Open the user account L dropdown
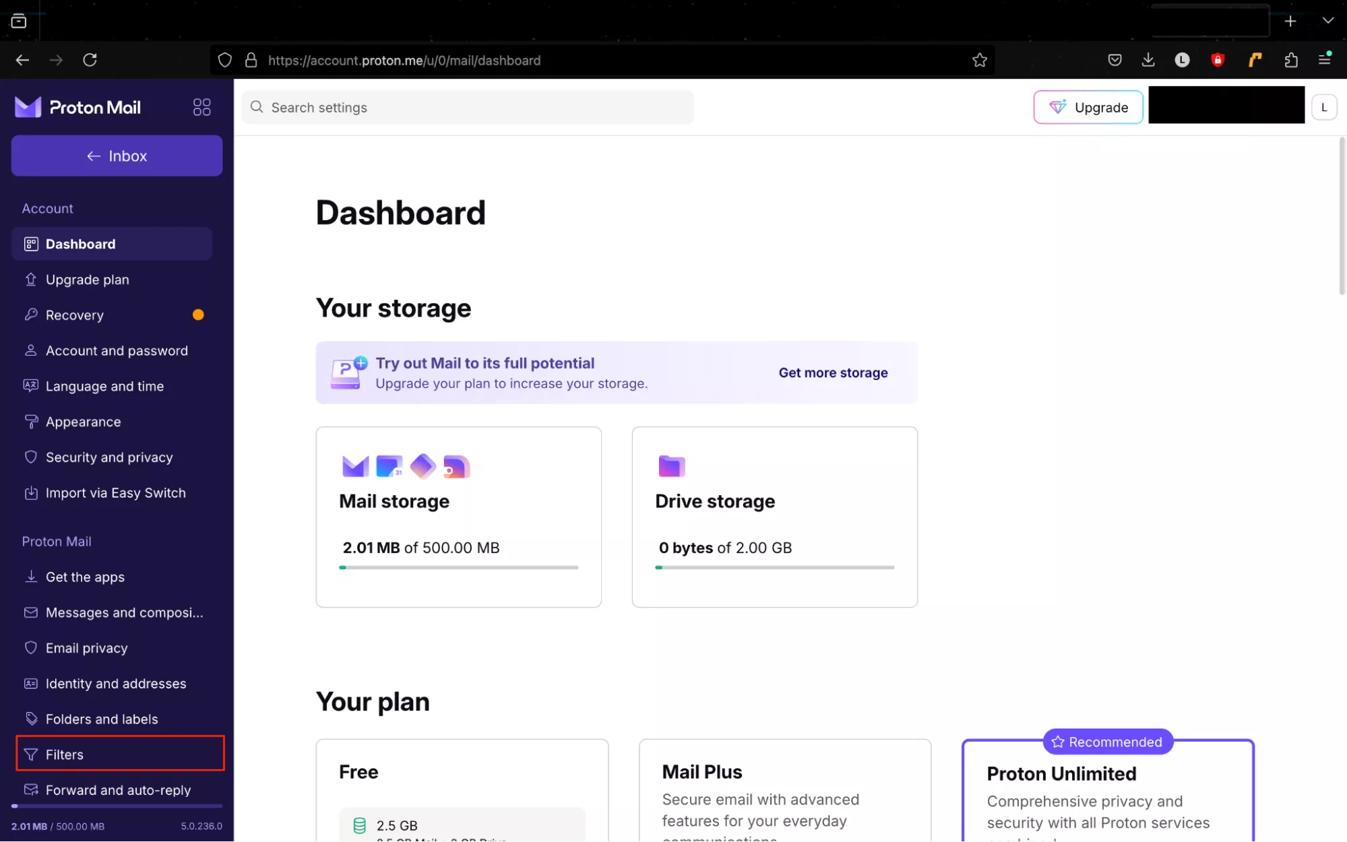Viewport: 1347px width, 842px height. [1323, 107]
